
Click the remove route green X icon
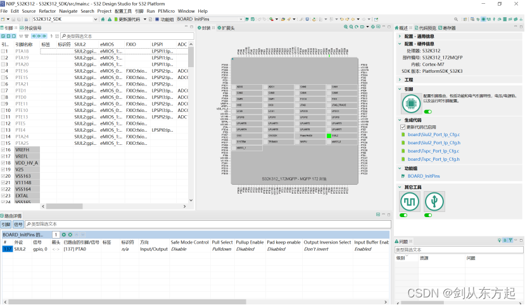click(70, 235)
